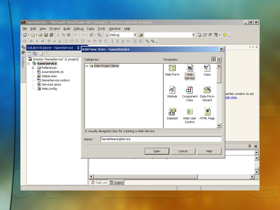Open the Properties Window toolbar icon
Screen dimensions: 280x210
(x=205, y=35)
